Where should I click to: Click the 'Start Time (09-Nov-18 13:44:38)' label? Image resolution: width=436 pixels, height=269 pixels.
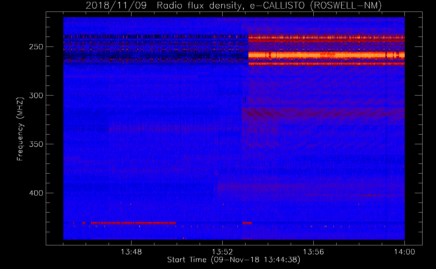[234, 260]
